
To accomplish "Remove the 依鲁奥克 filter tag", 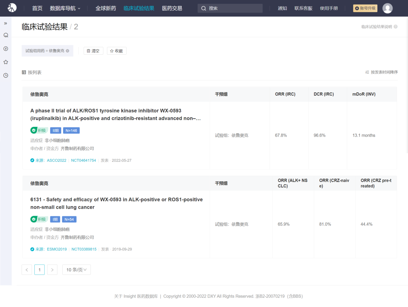I will tap(68, 51).
